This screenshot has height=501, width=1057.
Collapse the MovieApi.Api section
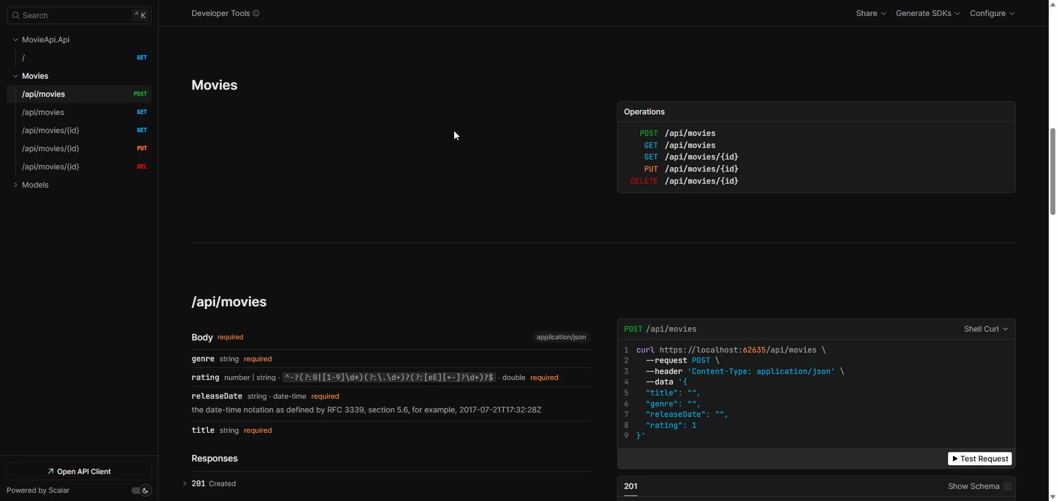coord(14,40)
